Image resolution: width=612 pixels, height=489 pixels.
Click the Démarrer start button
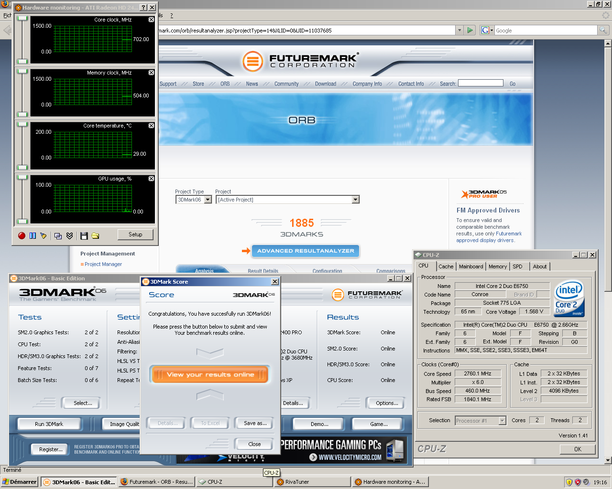point(20,482)
